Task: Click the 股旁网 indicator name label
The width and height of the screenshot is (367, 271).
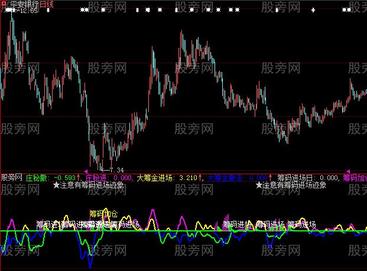Action: click(12, 178)
